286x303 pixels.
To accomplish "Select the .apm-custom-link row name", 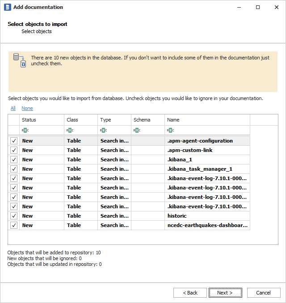I will coord(189,150).
